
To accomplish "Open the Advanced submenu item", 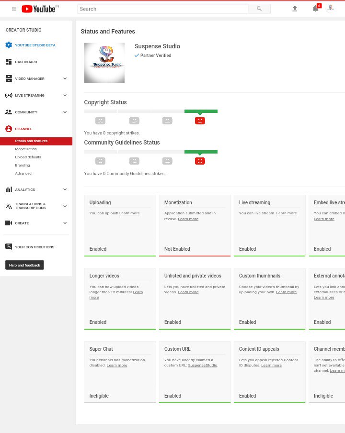I will pos(23,173).
